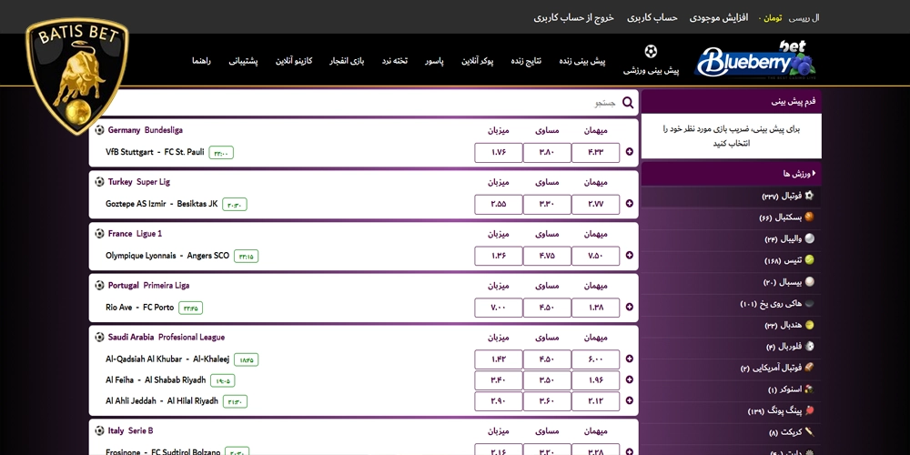Select the tennis ball icon in sidebar

point(809,260)
